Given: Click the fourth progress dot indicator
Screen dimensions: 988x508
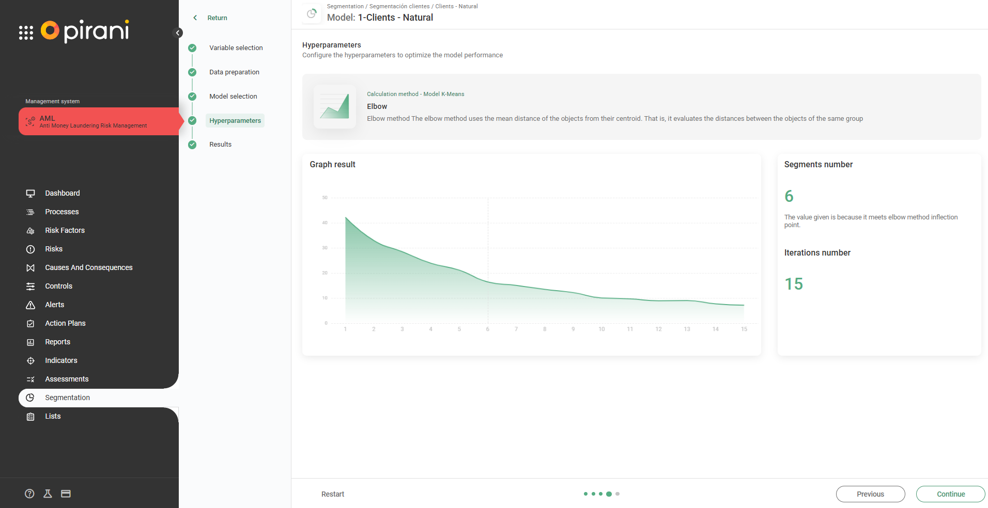Looking at the screenshot, I should (609, 494).
